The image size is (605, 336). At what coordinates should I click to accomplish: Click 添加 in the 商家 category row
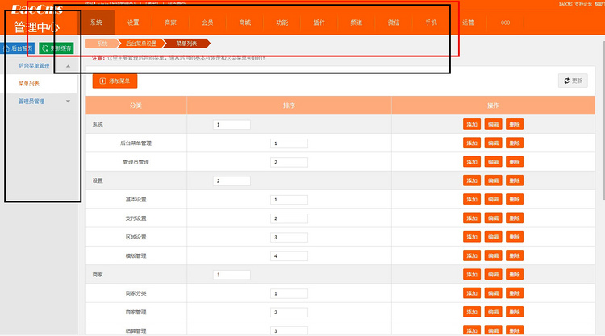(472, 274)
